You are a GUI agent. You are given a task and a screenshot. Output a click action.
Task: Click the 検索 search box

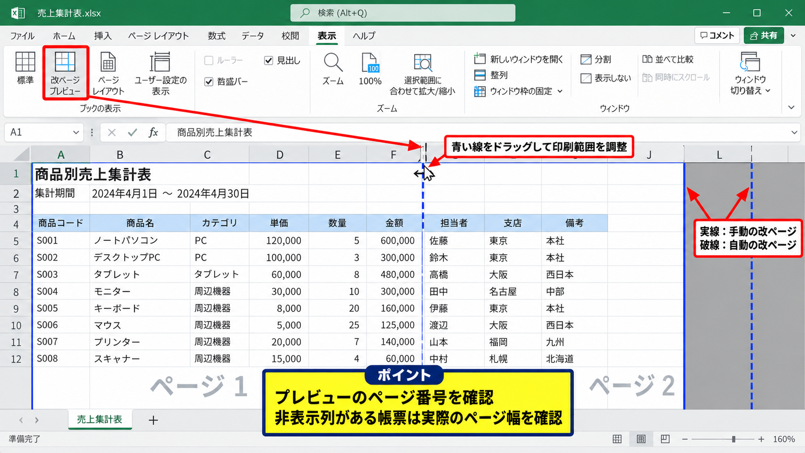(402, 13)
